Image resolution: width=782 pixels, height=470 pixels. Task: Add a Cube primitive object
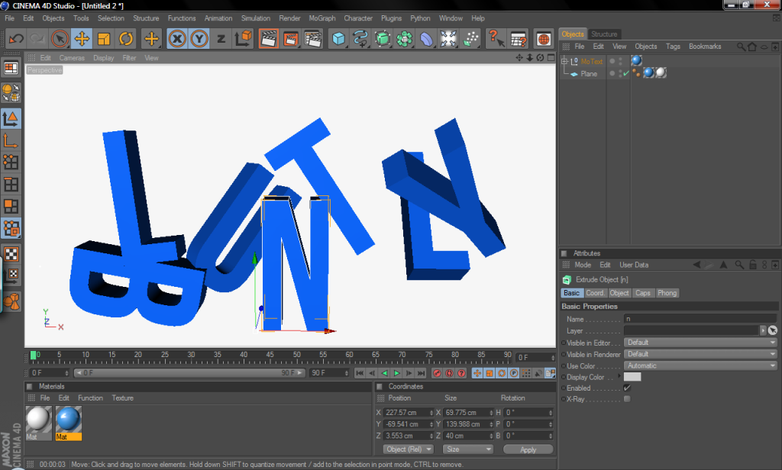tap(338, 38)
